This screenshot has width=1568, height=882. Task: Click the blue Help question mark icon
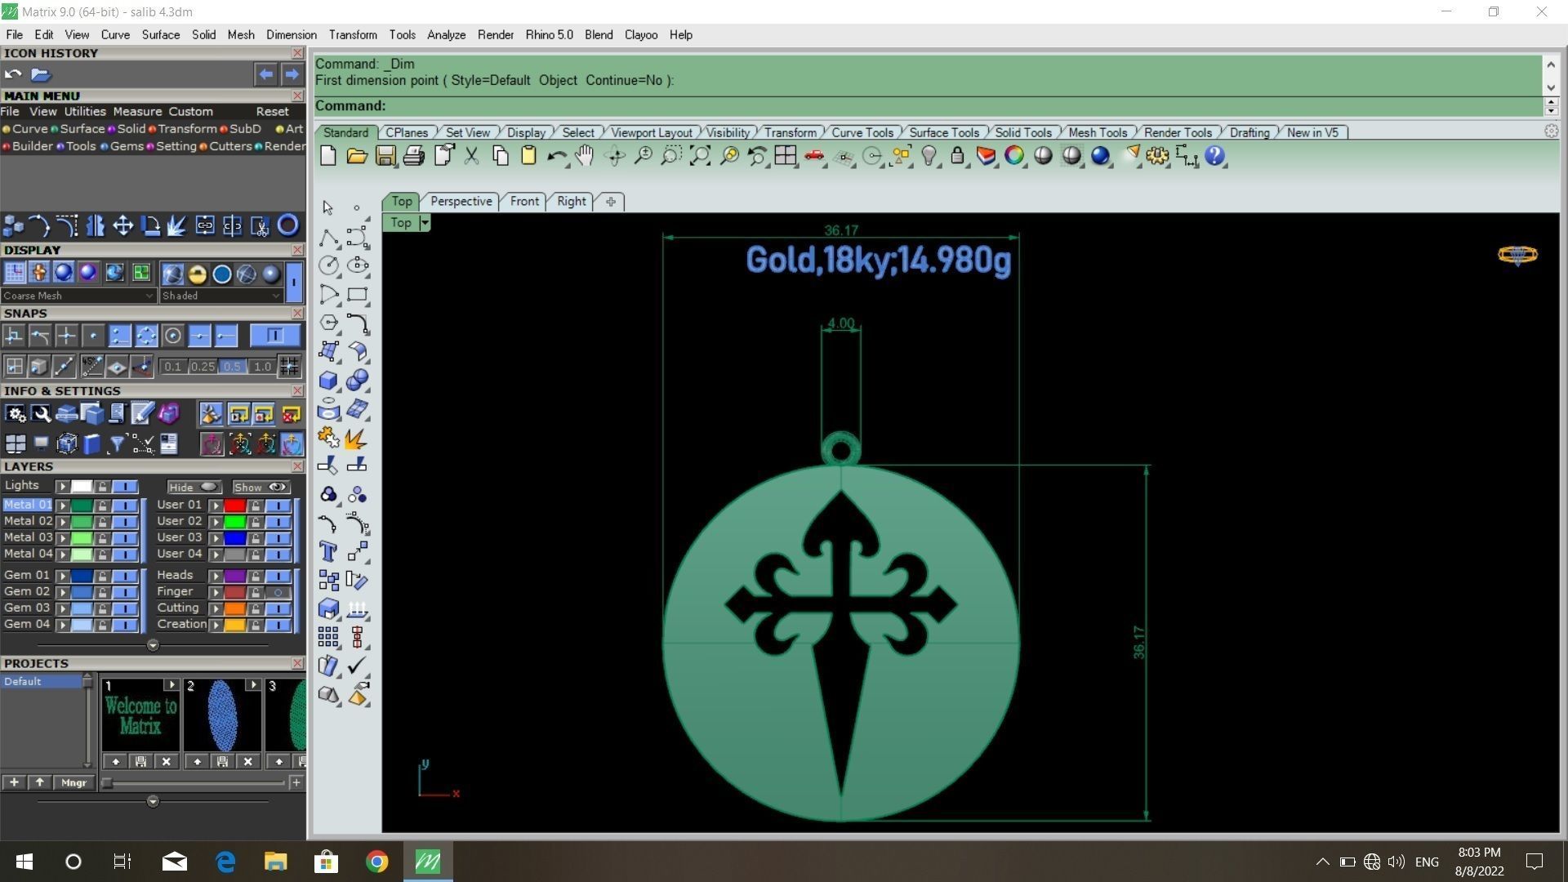(x=1214, y=155)
